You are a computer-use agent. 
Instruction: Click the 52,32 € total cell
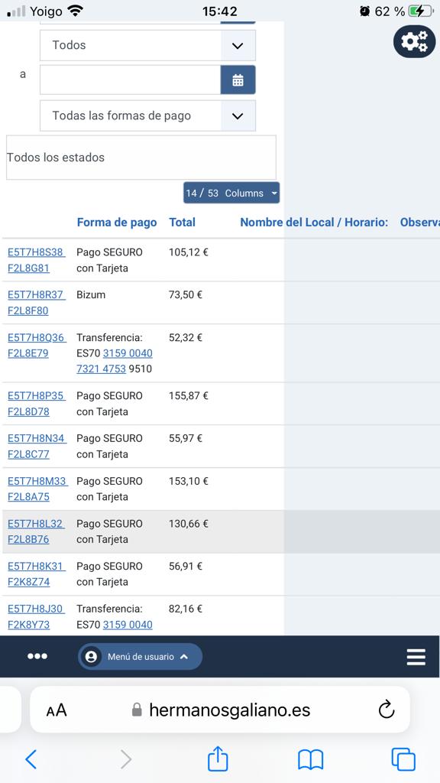[x=186, y=337]
